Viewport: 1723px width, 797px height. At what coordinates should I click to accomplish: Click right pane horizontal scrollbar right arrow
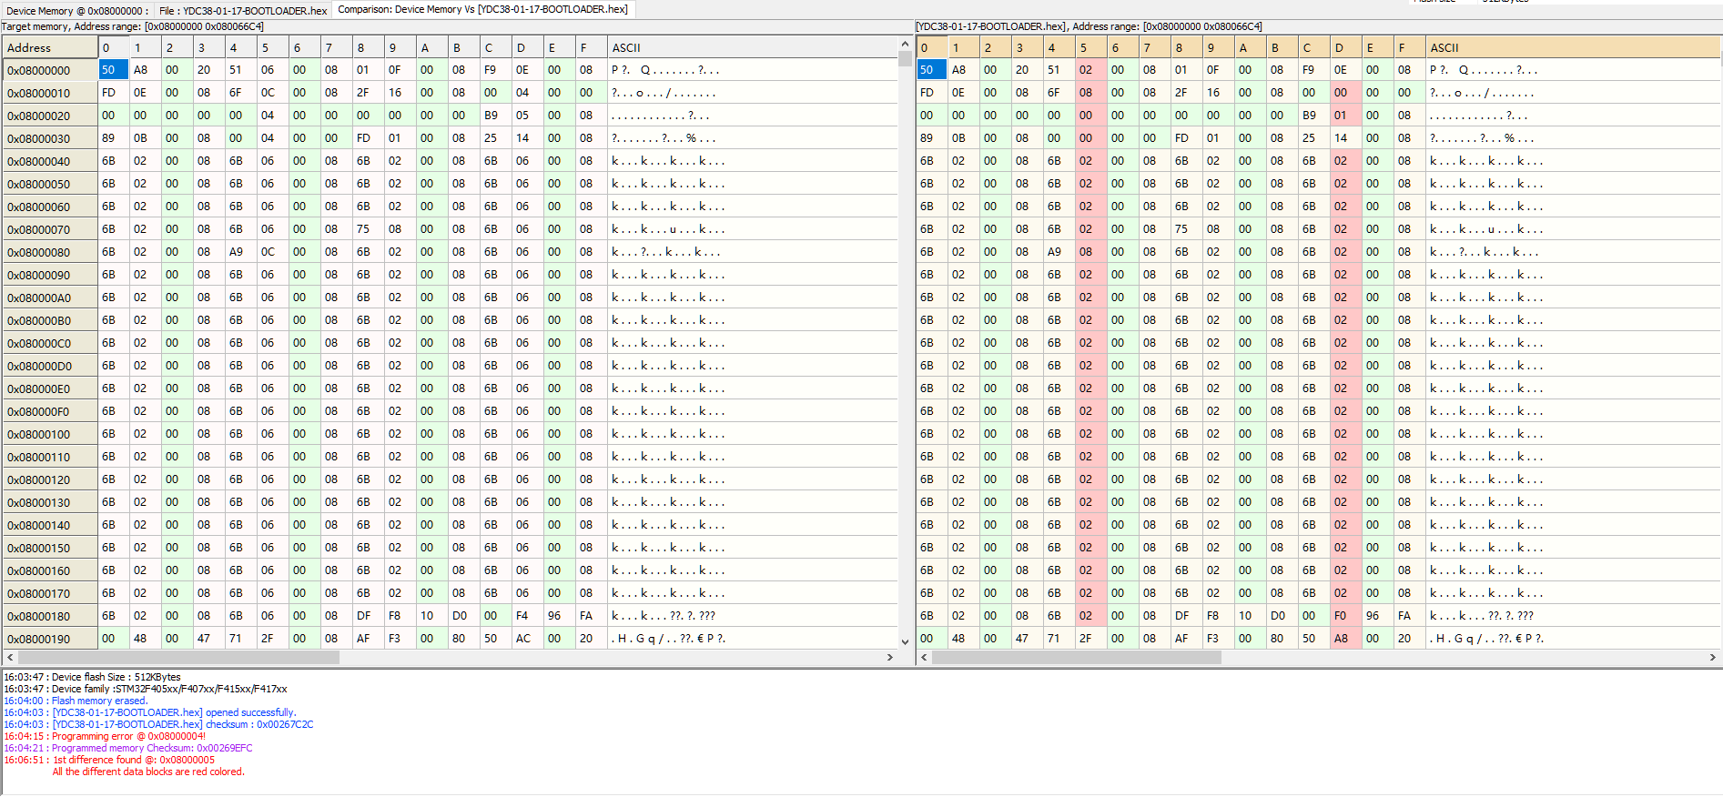point(1712,657)
